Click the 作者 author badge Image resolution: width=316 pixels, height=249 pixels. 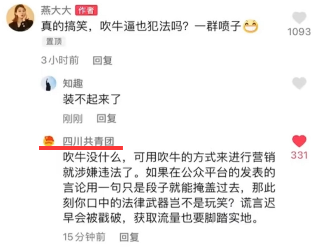point(86,10)
